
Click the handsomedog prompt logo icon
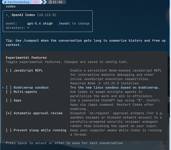5,2
